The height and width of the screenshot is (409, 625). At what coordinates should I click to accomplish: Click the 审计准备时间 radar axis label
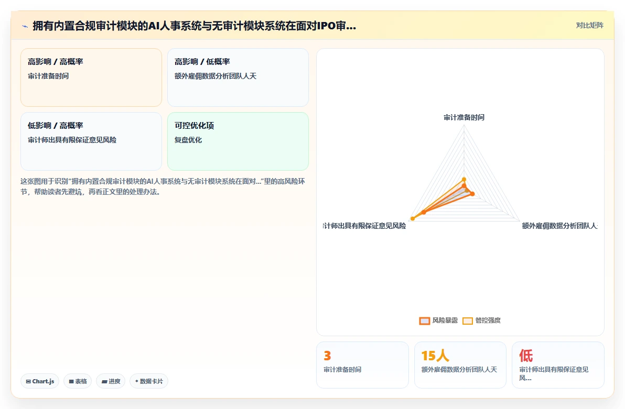tap(464, 117)
